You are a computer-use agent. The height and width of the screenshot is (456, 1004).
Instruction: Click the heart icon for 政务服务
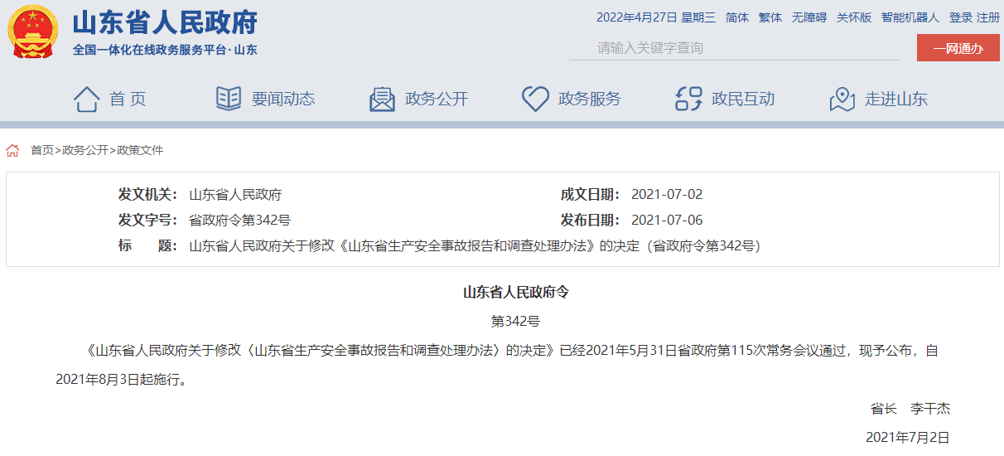tap(535, 99)
